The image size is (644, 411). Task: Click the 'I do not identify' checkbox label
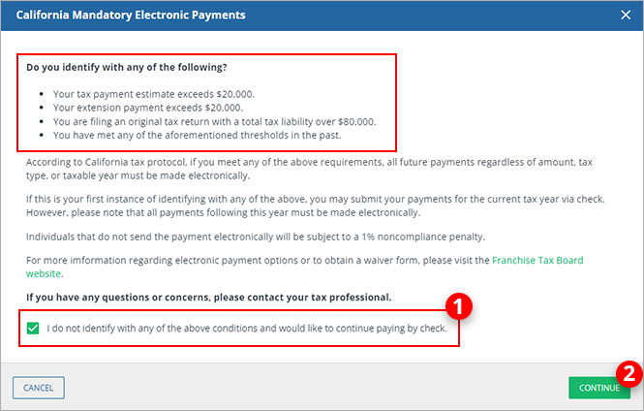246,328
